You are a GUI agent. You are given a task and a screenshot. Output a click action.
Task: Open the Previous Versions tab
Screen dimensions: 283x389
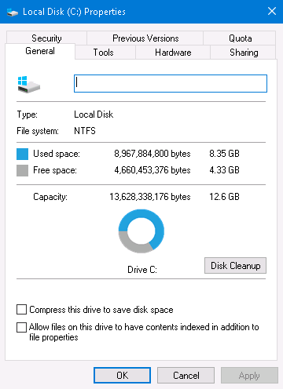[x=145, y=38]
